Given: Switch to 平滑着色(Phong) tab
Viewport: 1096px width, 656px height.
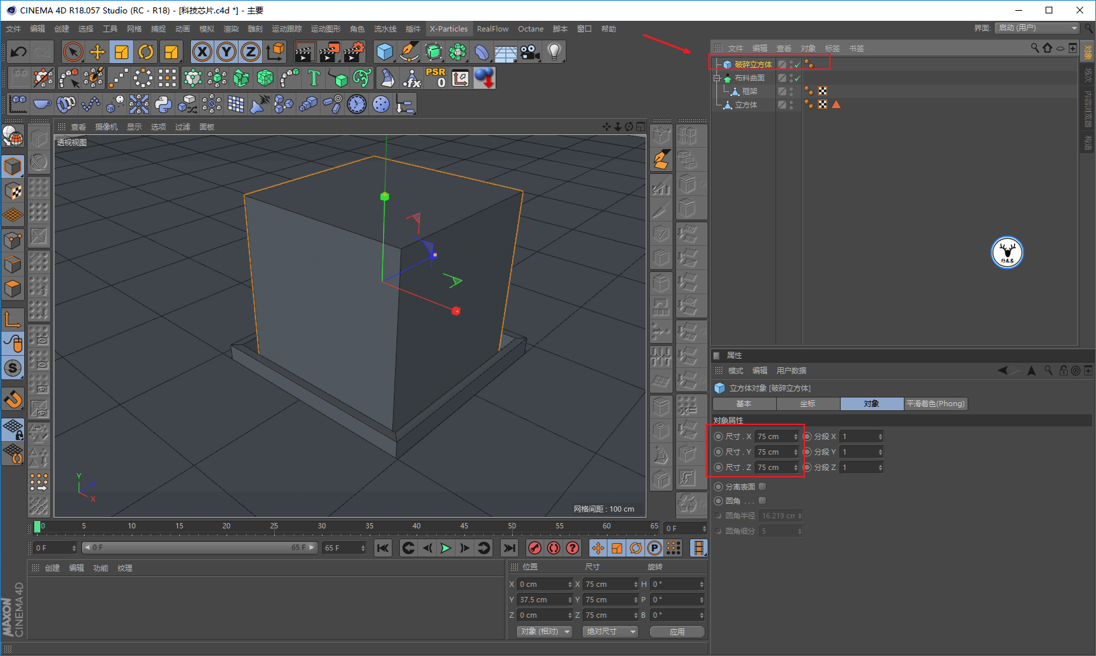Looking at the screenshot, I should pyautogui.click(x=935, y=404).
